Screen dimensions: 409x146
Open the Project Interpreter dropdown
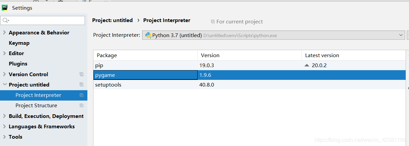[x=401, y=35]
